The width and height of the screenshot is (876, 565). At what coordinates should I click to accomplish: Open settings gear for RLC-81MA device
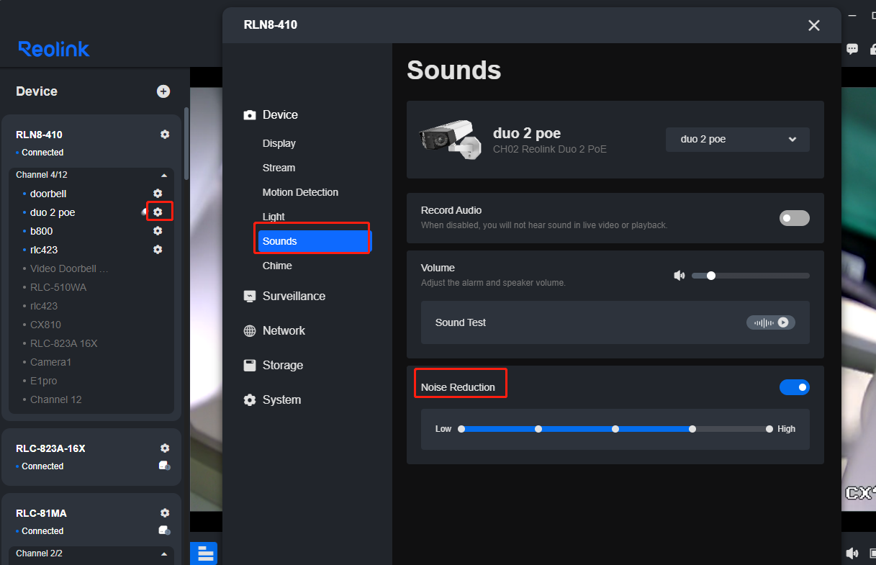[165, 513]
